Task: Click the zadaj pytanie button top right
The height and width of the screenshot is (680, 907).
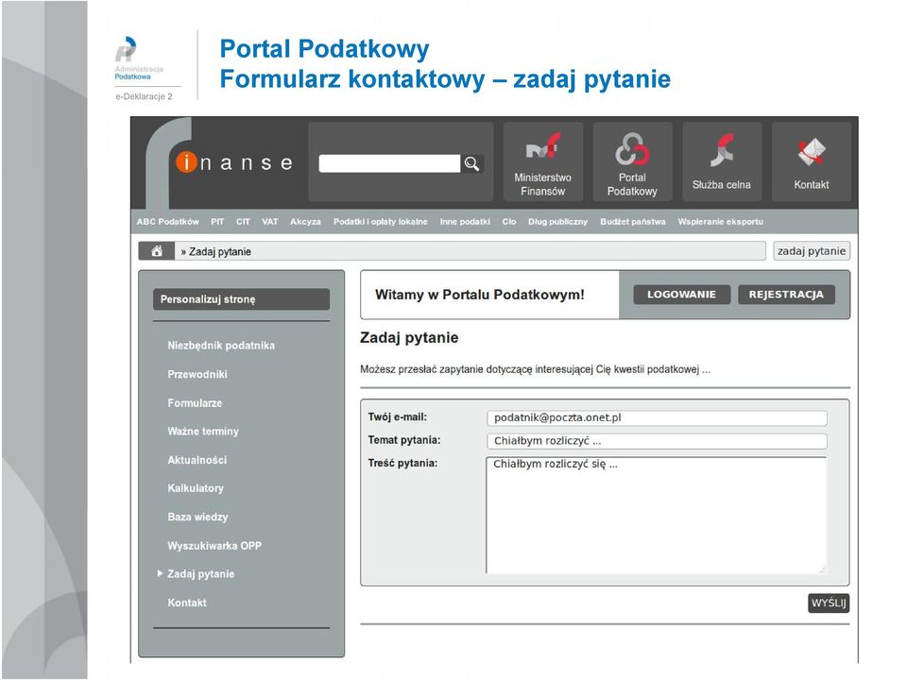Action: click(x=812, y=251)
